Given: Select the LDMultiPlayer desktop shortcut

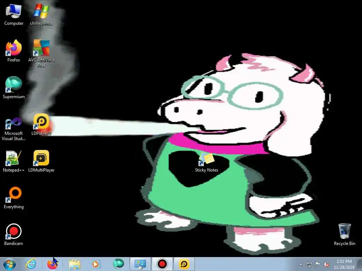Looking at the screenshot, I should click(41, 161).
